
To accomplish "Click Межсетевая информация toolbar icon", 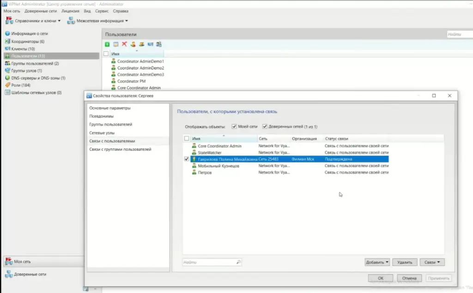I will tap(71, 20).
